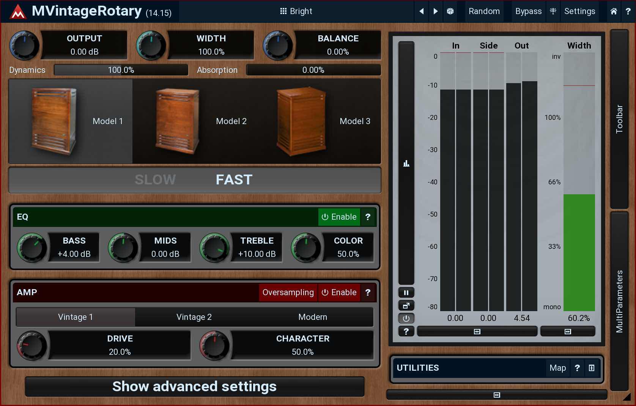Image resolution: width=636 pixels, height=406 pixels.
Task: Select the Vintage 2 amp tab
Action: coord(194,317)
